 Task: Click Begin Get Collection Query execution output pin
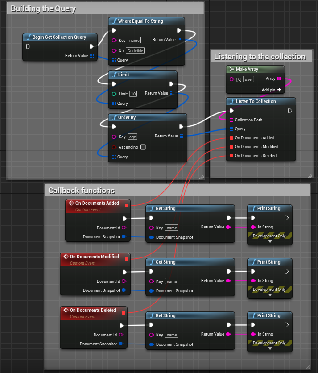pyautogui.click(x=91, y=46)
